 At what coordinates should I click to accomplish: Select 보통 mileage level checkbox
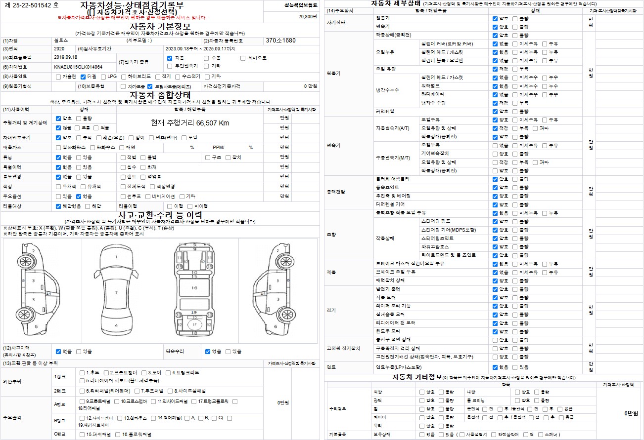[x=78, y=127]
